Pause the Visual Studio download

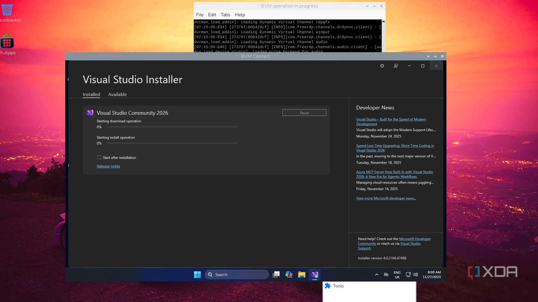(x=304, y=112)
